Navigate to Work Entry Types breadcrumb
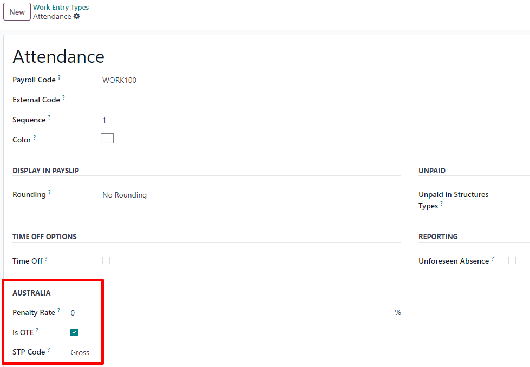This screenshot has width=530, height=367. click(x=61, y=7)
